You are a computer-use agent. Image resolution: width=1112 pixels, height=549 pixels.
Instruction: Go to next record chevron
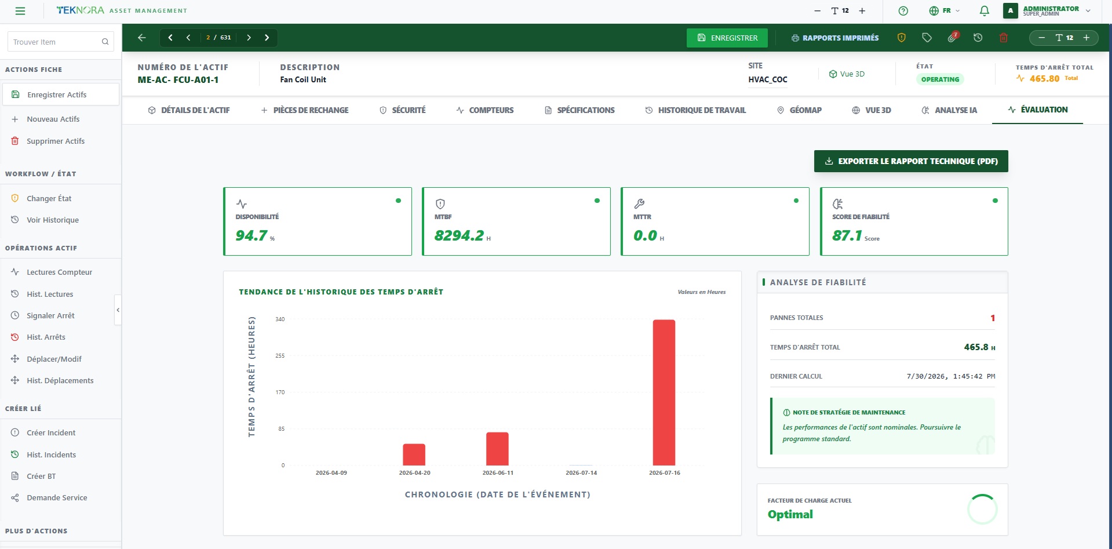(x=249, y=38)
